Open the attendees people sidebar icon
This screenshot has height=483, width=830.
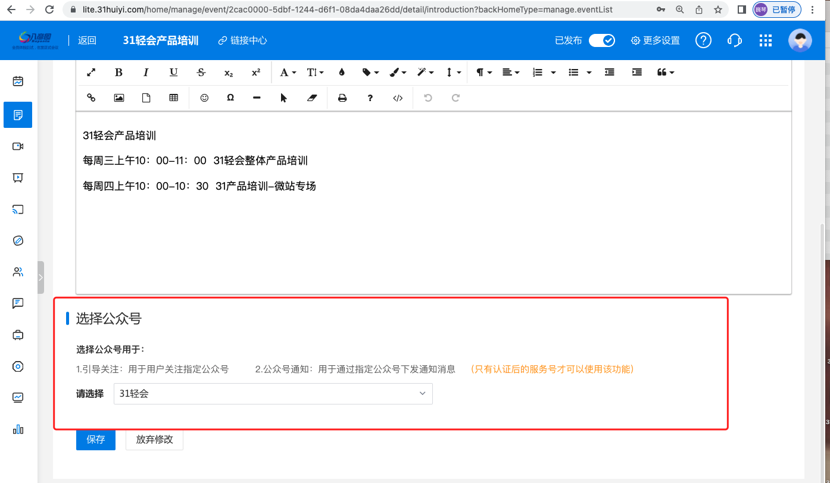[18, 272]
